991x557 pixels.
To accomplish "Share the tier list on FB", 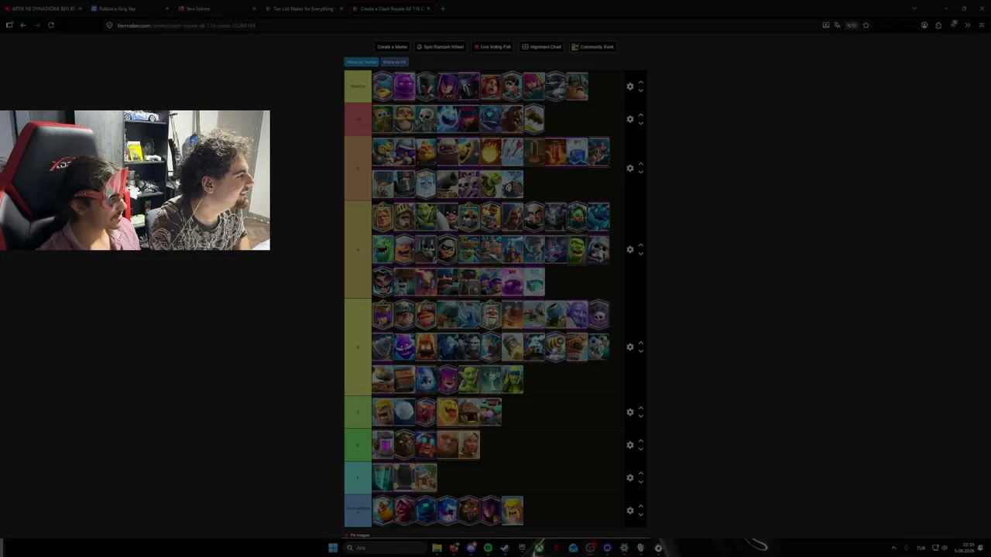I will (394, 62).
